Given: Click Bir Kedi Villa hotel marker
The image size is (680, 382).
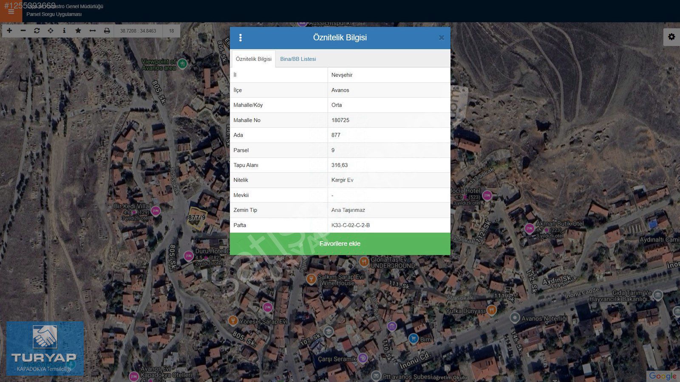Looking at the screenshot, I should tap(156, 211).
